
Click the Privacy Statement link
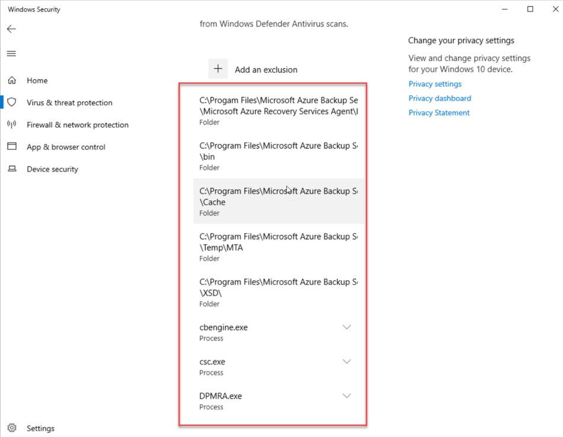(439, 113)
